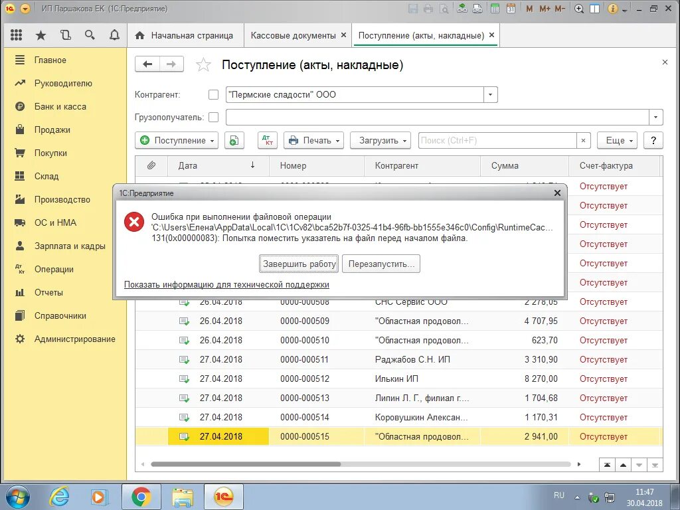Screen dimensions: 680x510
Task: Click the Поиск (Ctrl+F) search field
Action: (x=497, y=140)
